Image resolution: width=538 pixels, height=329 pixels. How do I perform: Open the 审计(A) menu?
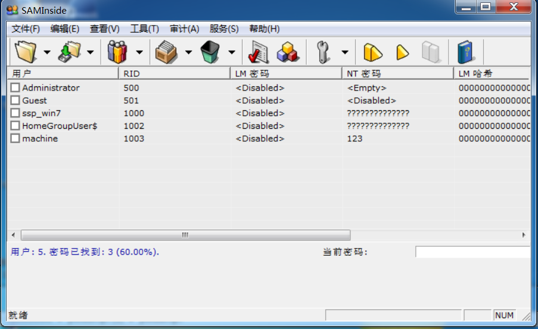[x=185, y=29]
